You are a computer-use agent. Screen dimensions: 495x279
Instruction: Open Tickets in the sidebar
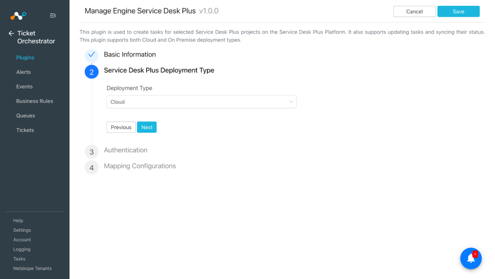click(25, 130)
